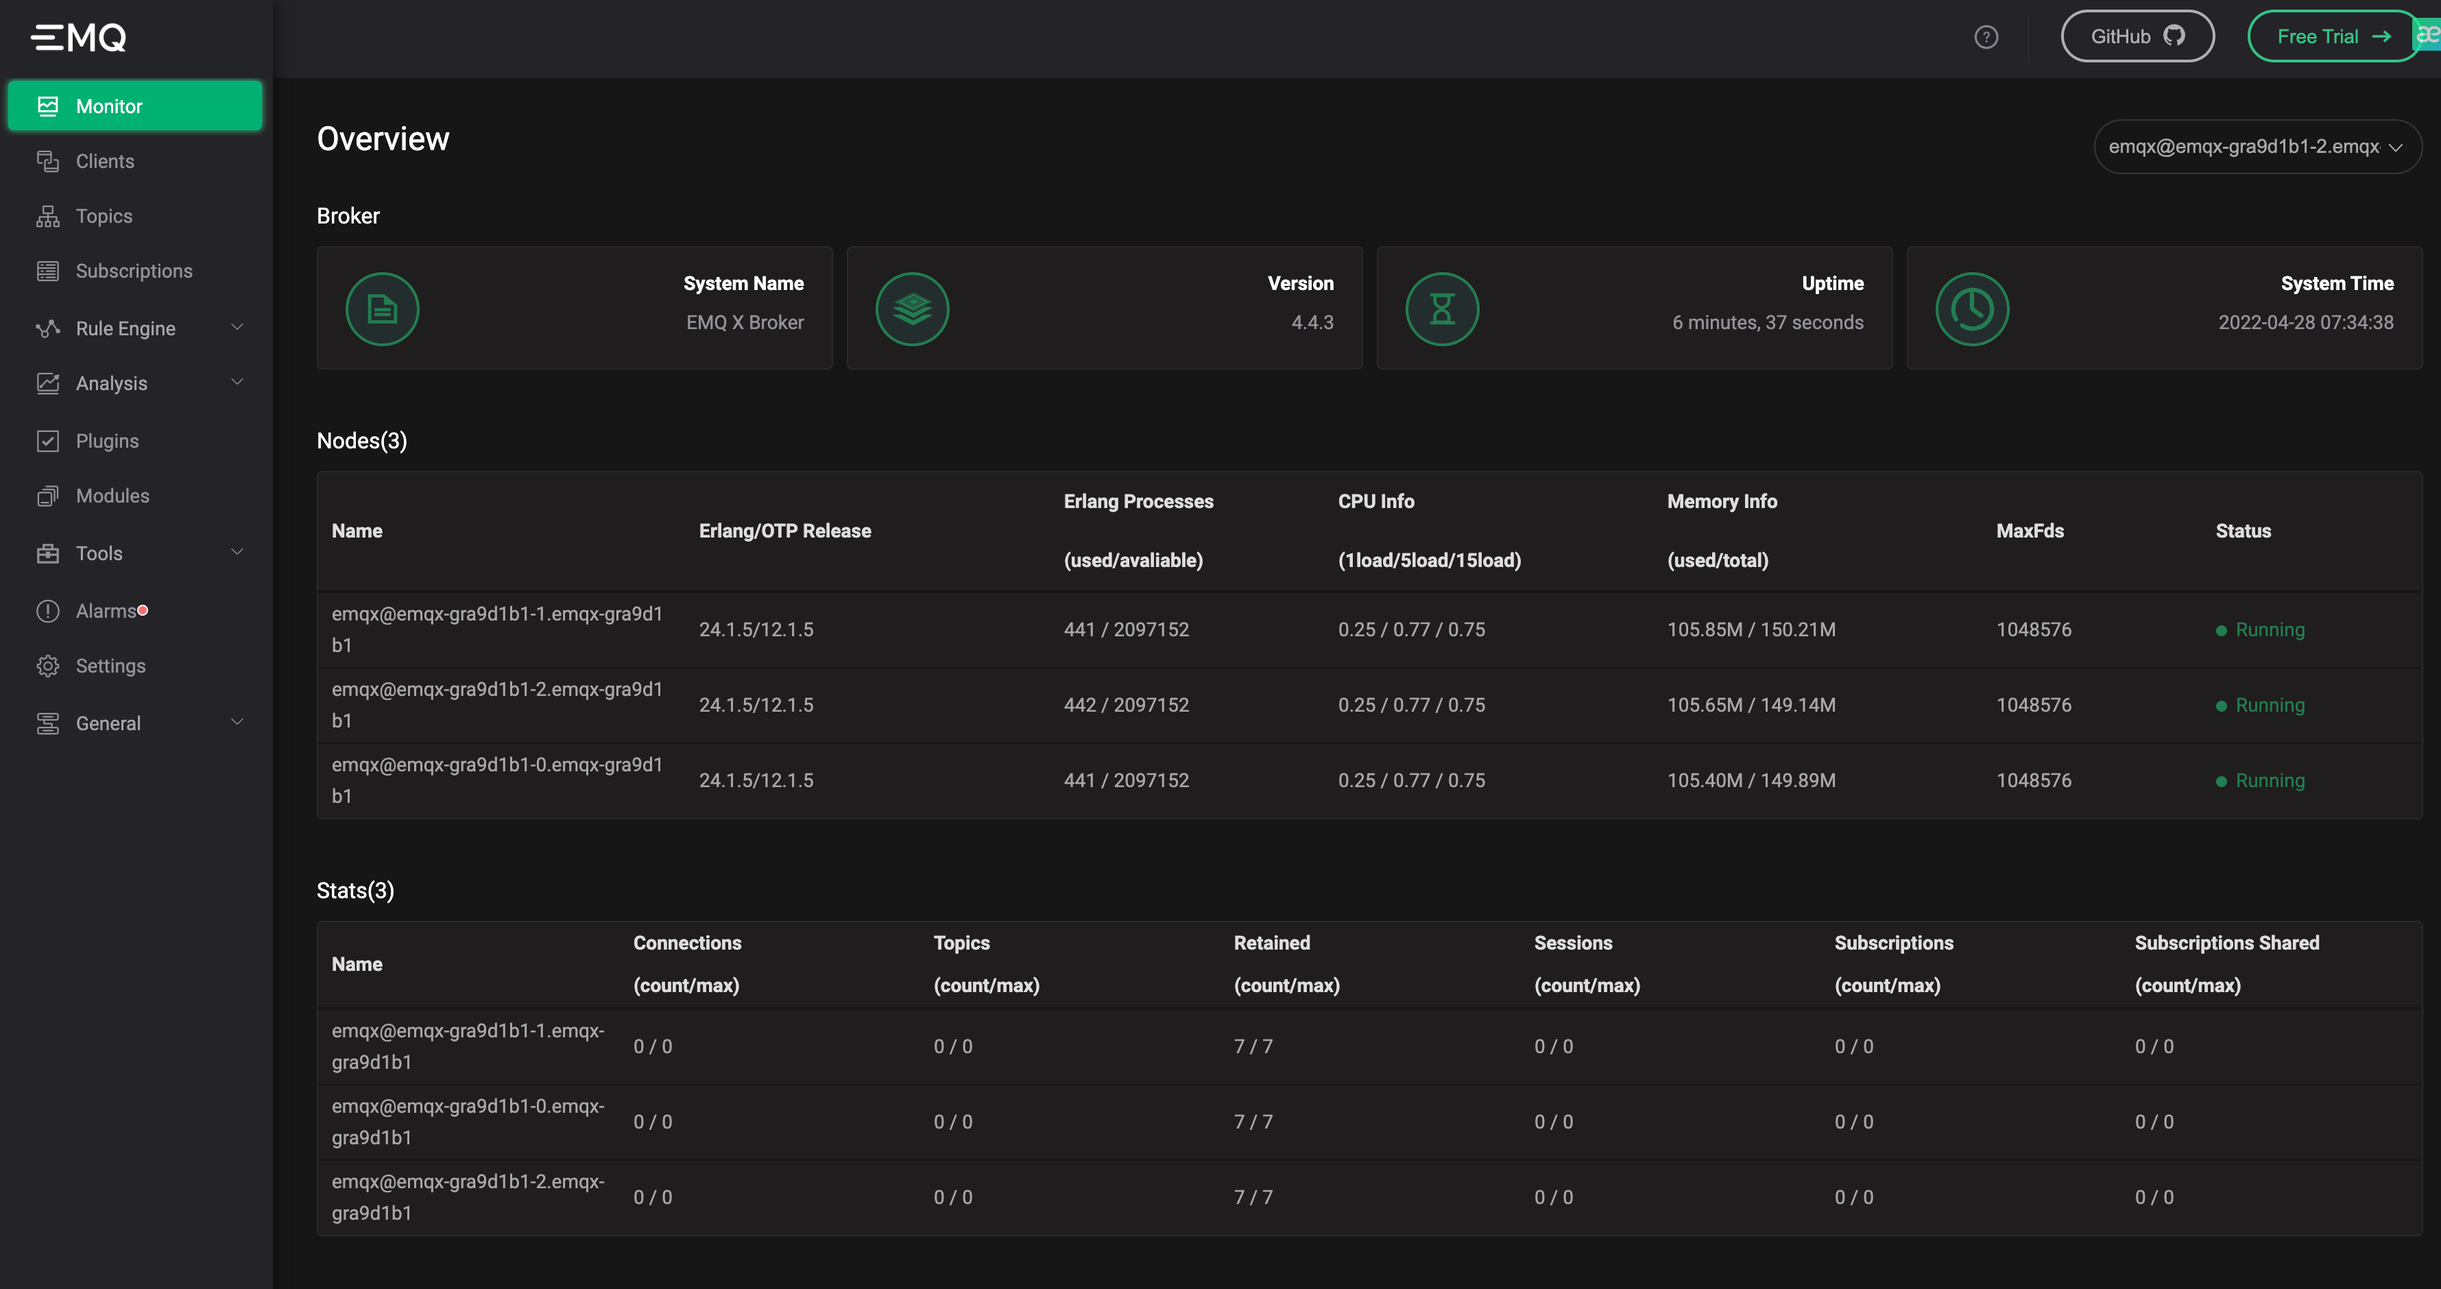This screenshot has width=2441, height=1289.
Task: Expand the Analysis submenu chevron
Action: [x=238, y=382]
